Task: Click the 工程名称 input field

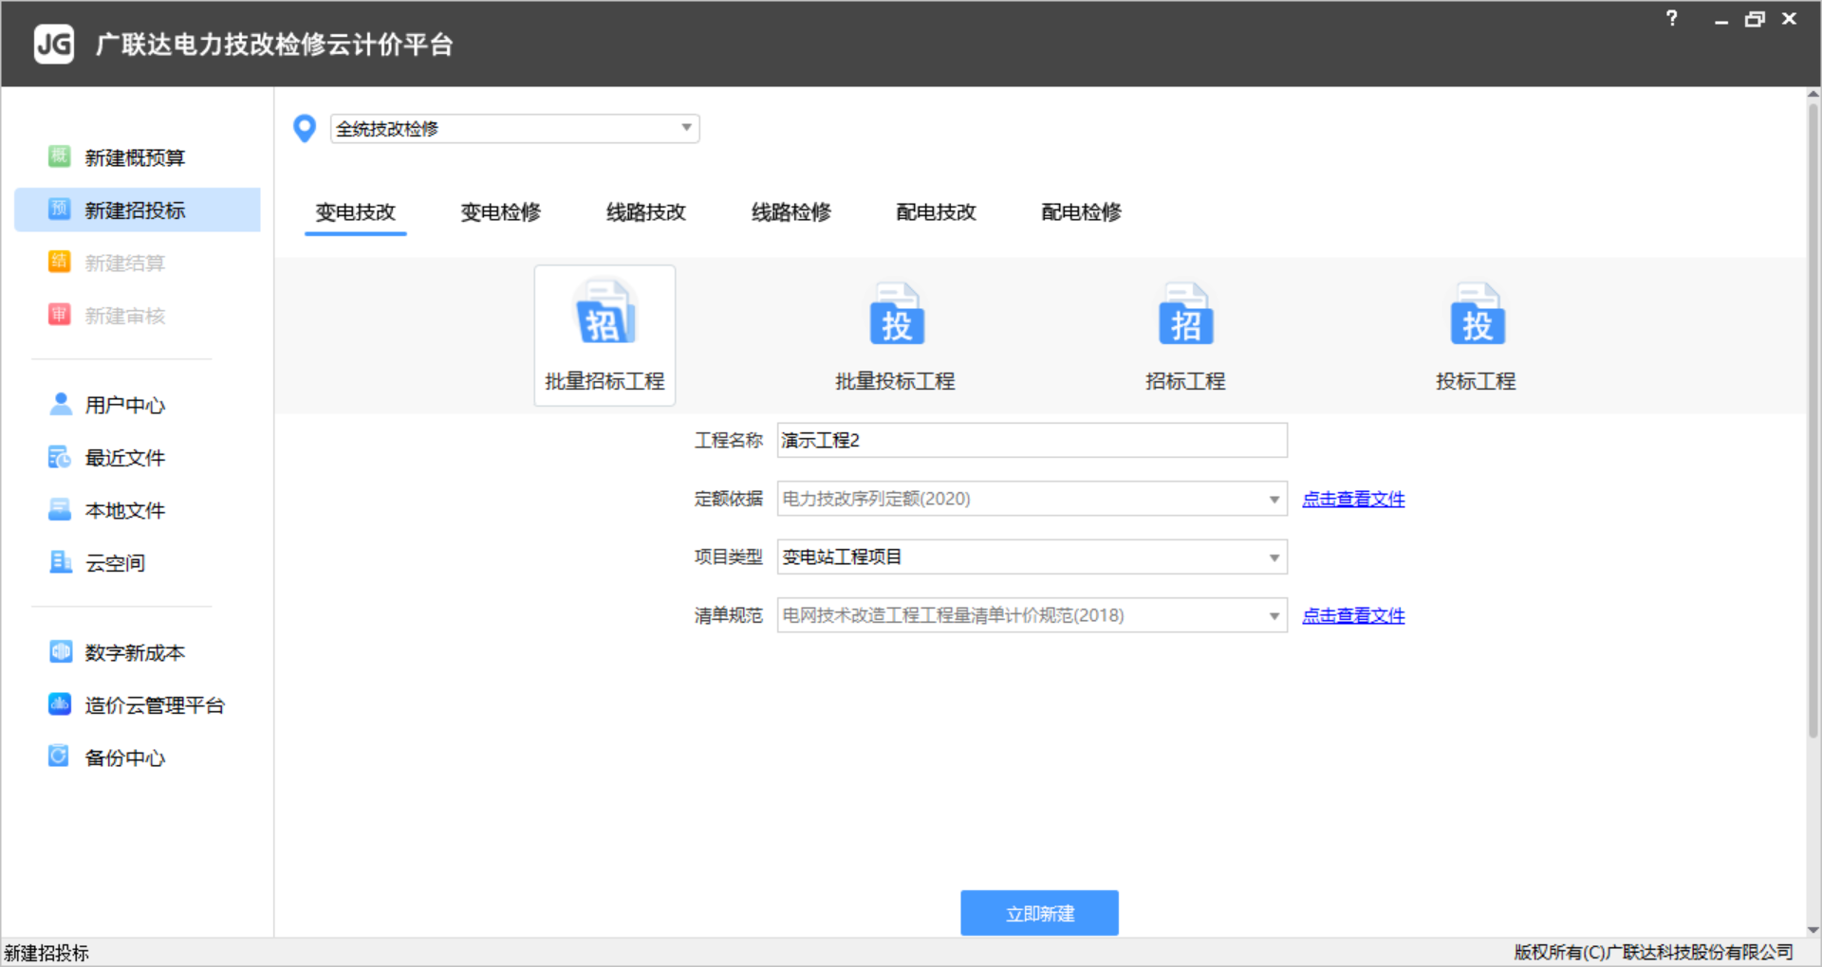Action: pyautogui.click(x=1032, y=440)
